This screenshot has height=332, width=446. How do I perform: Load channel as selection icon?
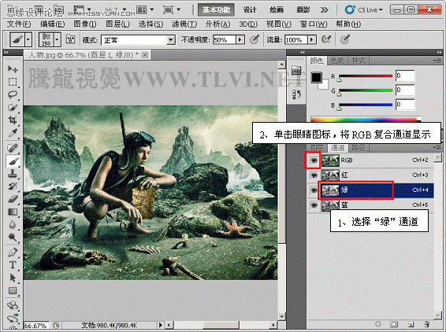click(377, 324)
